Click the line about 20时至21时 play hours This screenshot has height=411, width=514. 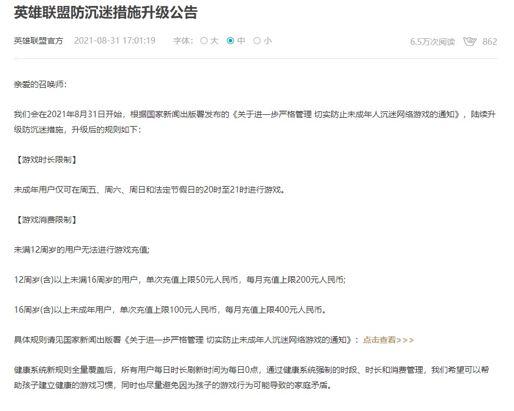150,190
